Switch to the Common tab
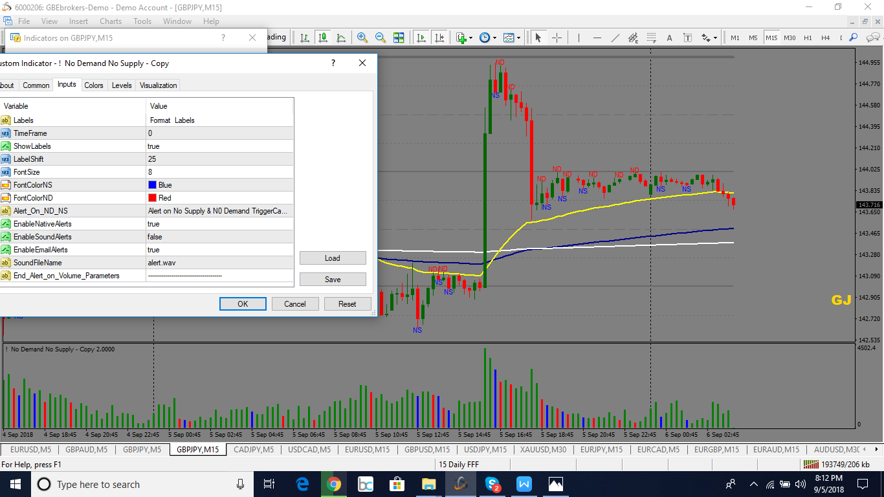 36,85
